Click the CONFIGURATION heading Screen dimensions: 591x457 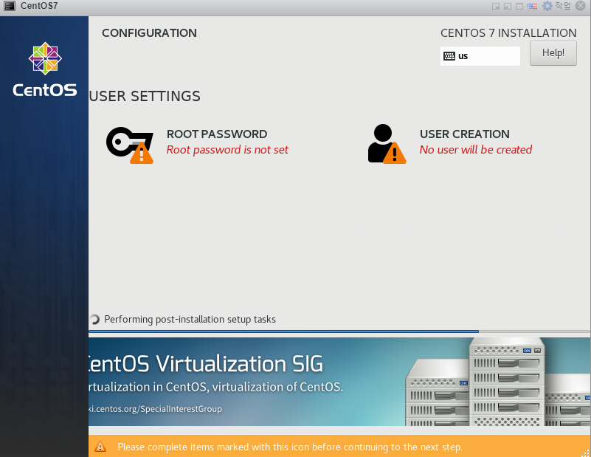(x=149, y=32)
